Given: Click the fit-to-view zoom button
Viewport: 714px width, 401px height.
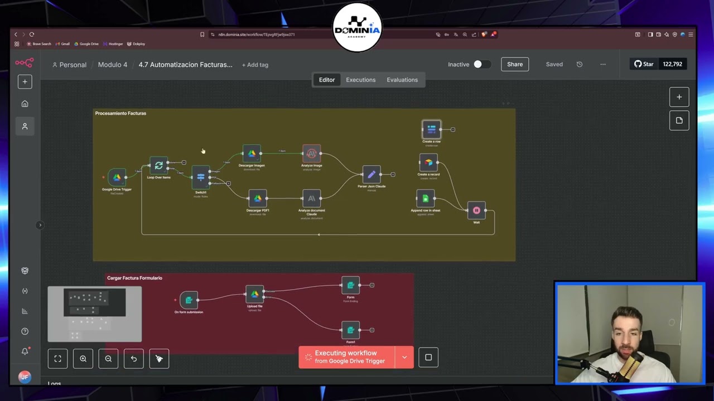Looking at the screenshot, I should [57, 359].
